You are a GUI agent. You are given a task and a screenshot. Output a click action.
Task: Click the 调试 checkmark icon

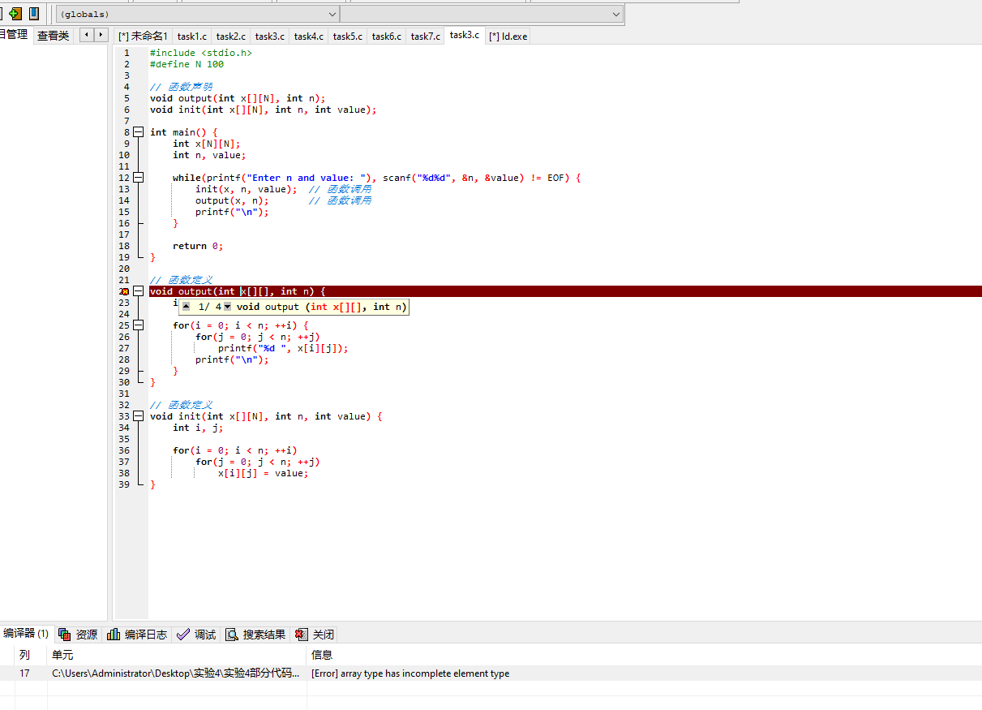point(183,635)
